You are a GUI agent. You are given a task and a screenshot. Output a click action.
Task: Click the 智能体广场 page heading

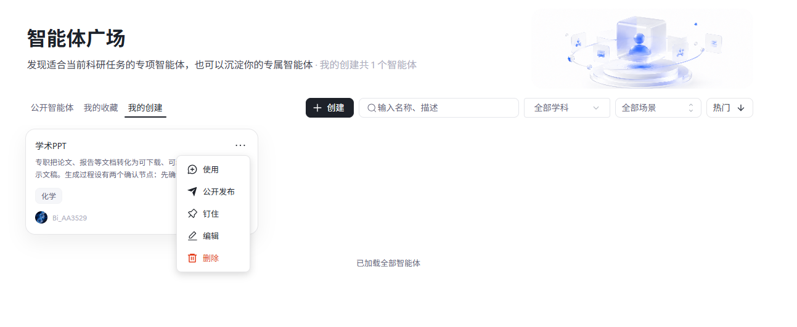pyautogui.click(x=76, y=38)
